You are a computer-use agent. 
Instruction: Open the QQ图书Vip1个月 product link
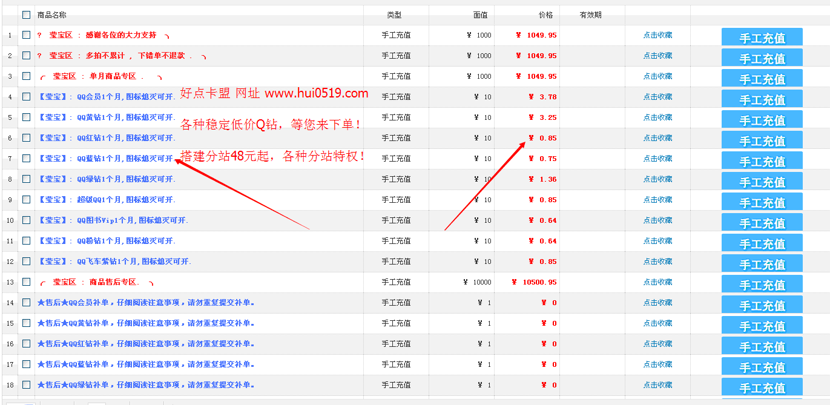[113, 220]
